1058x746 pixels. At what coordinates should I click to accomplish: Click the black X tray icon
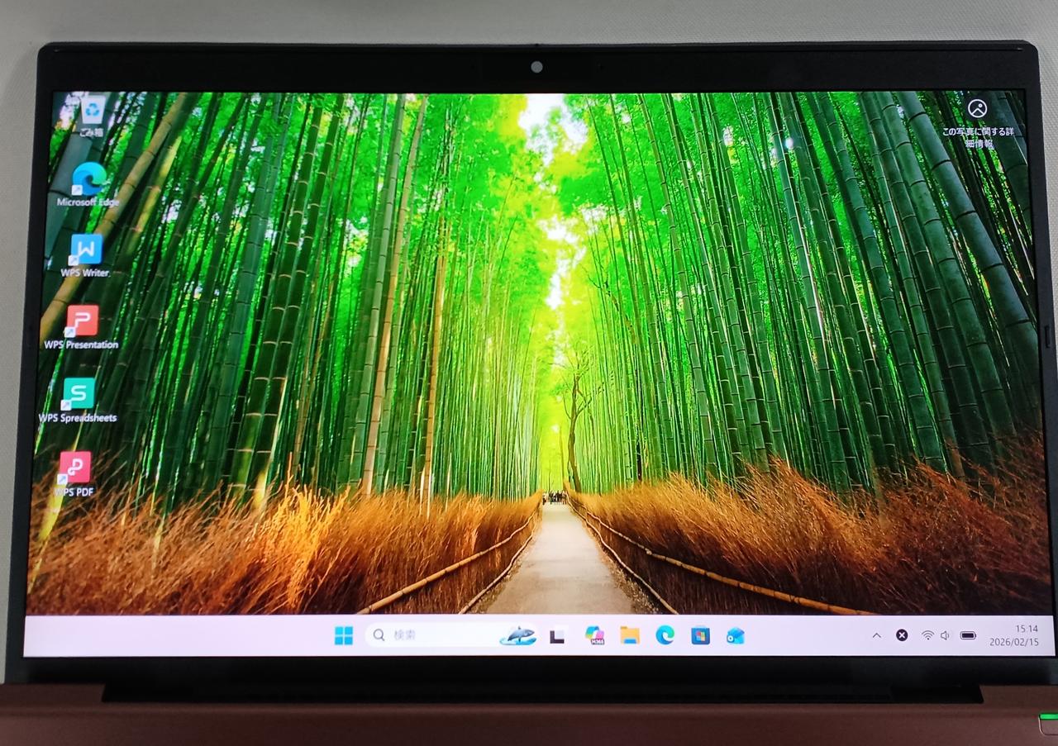(x=902, y=635)
